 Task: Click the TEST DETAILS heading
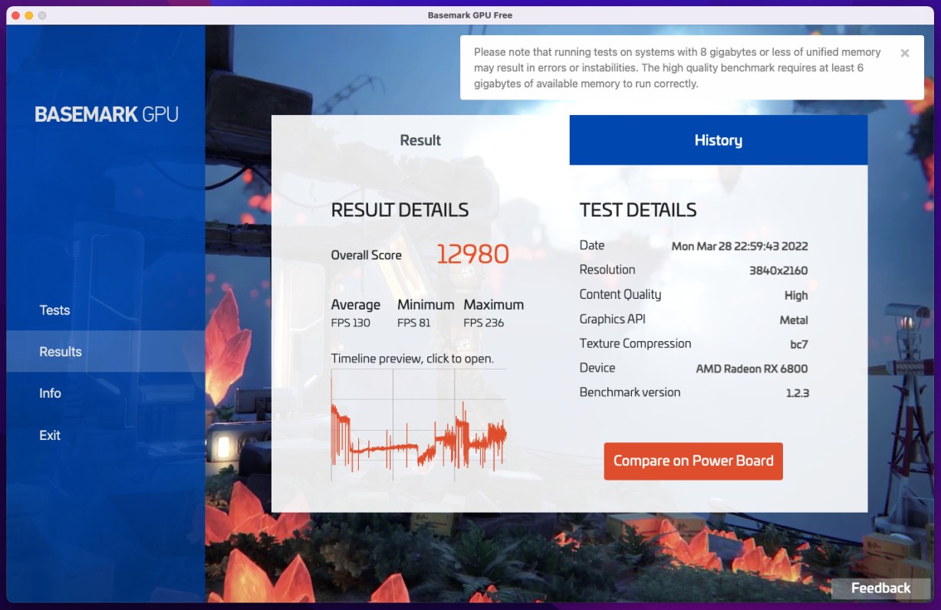click(638, 210)
